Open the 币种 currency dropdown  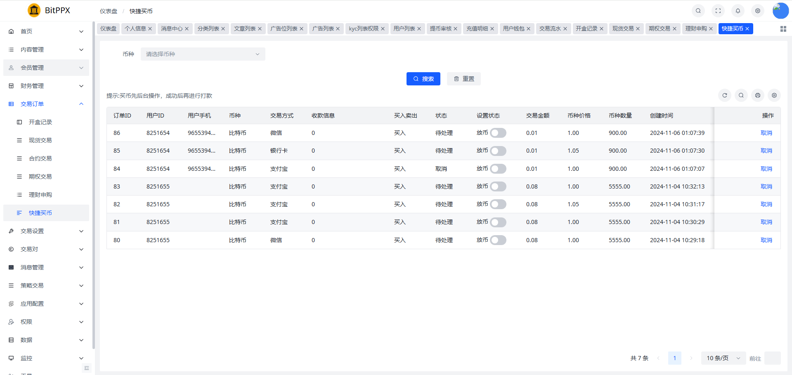click(x=203, y=54)
